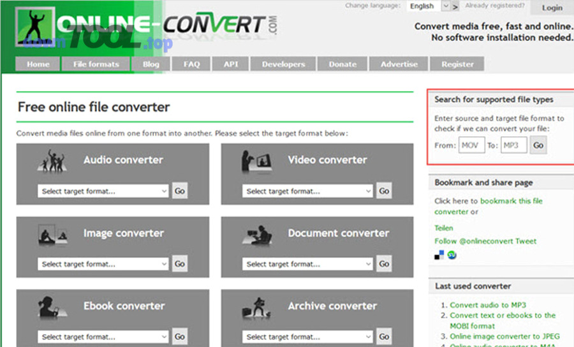Click the Convert audio to MP3 link
This screenshot has width=574, height=347.
click(x=488, y=305)
